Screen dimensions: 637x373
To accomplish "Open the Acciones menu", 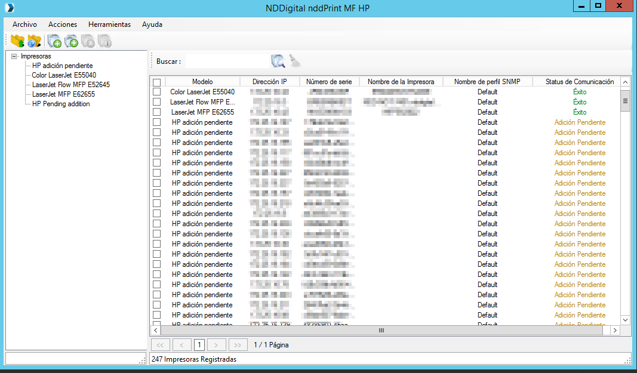I will 63,24.
